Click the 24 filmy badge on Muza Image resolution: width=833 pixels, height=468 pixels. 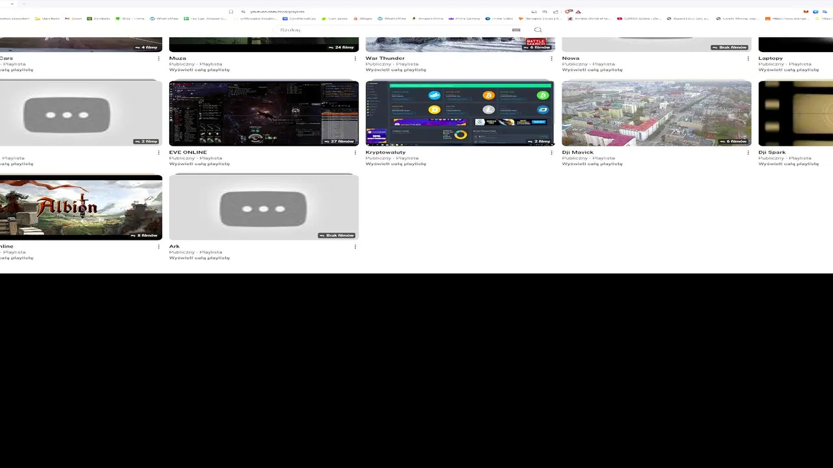coord(342,47)
